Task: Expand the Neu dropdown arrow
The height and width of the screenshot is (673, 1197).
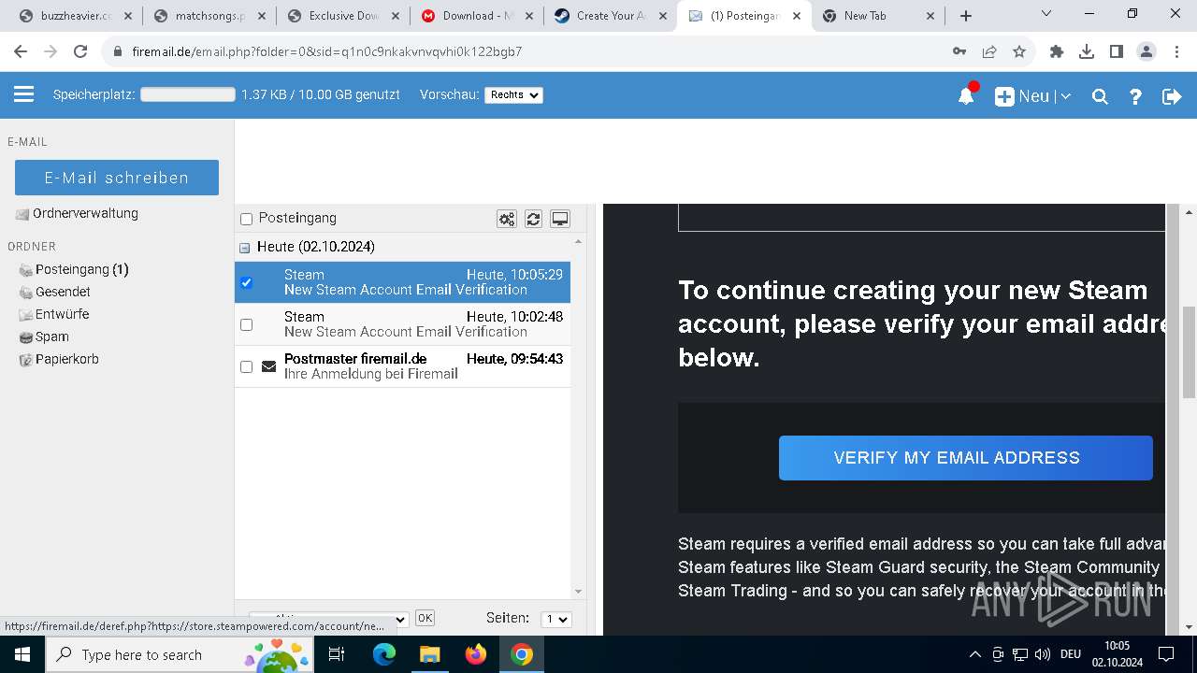Action: 1066,96
